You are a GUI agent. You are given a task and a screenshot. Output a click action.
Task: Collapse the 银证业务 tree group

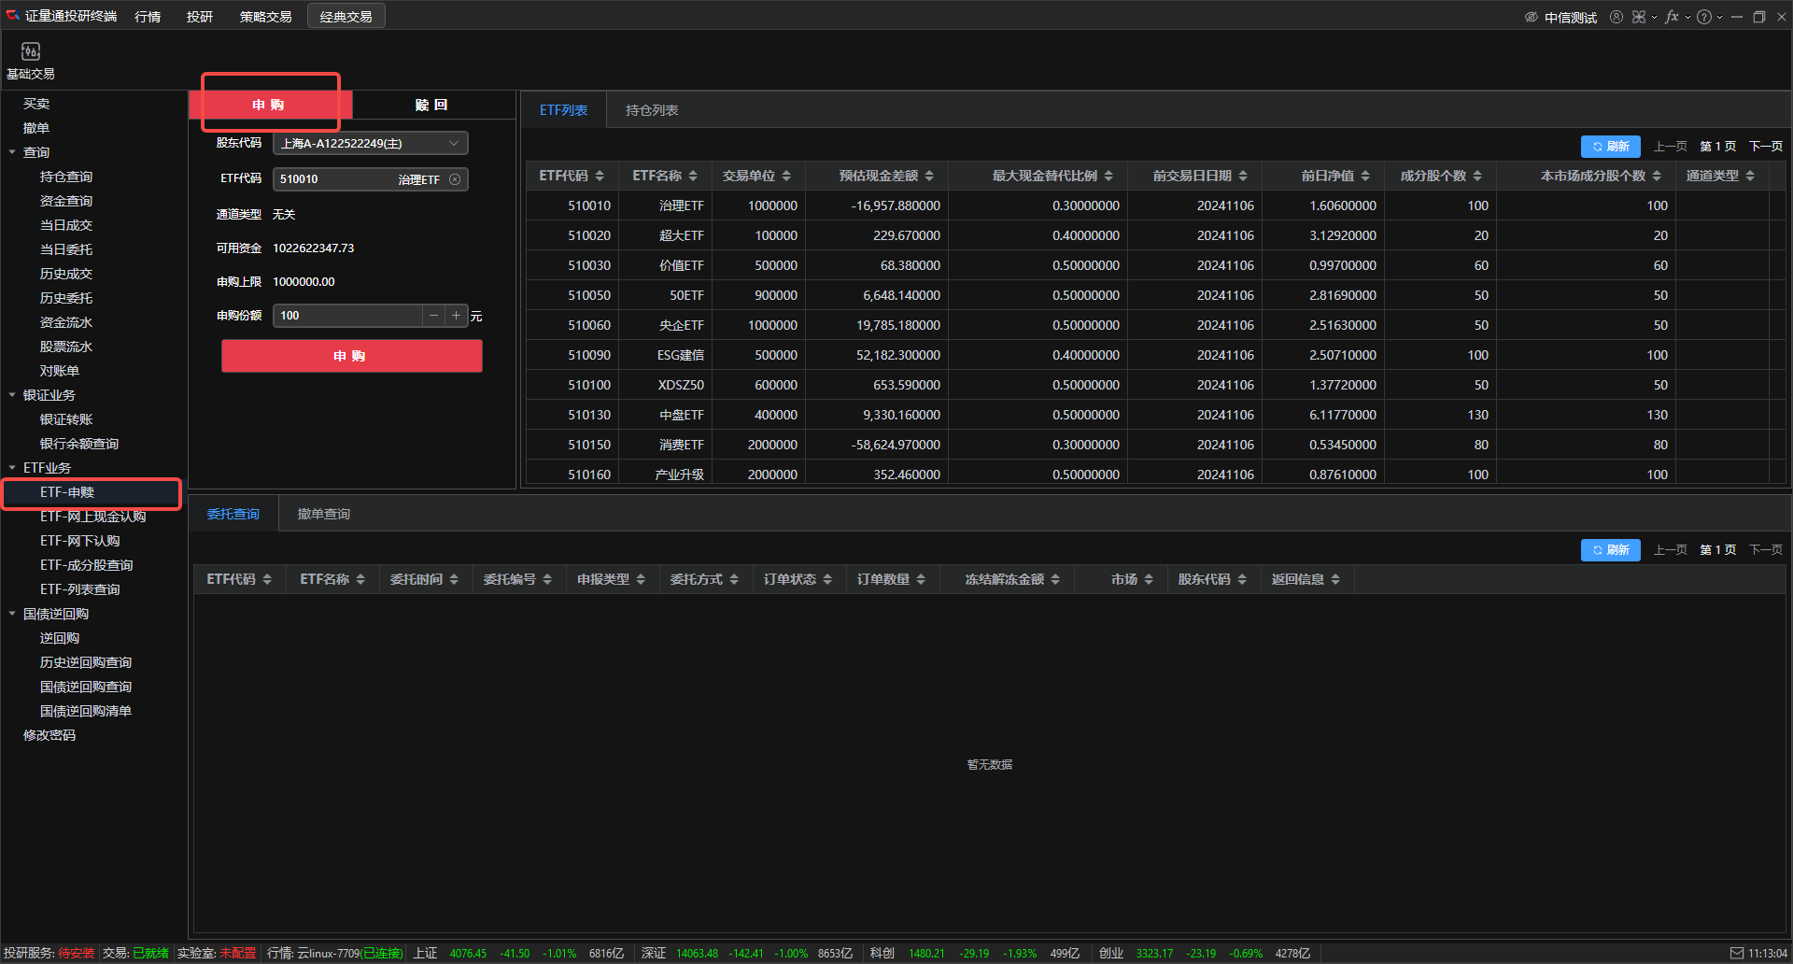(x=12, y=395)
